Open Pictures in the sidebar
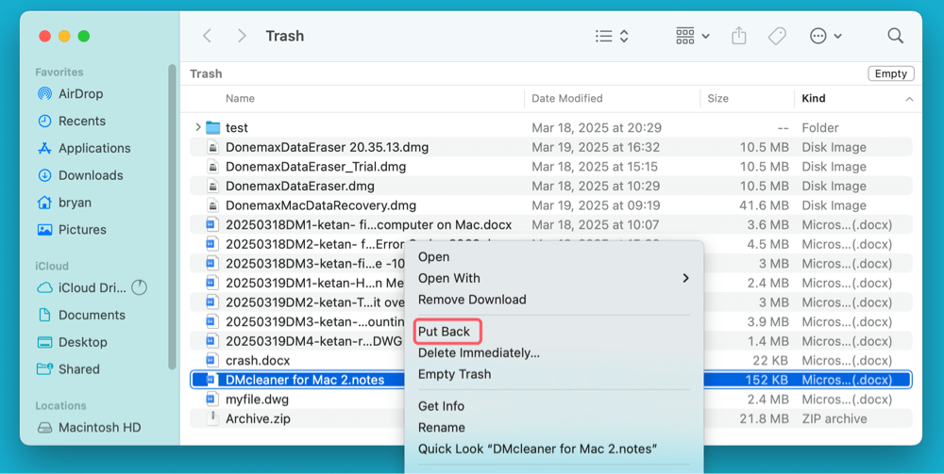The height and width of the screenshot is (474, 944). [71, 230]
